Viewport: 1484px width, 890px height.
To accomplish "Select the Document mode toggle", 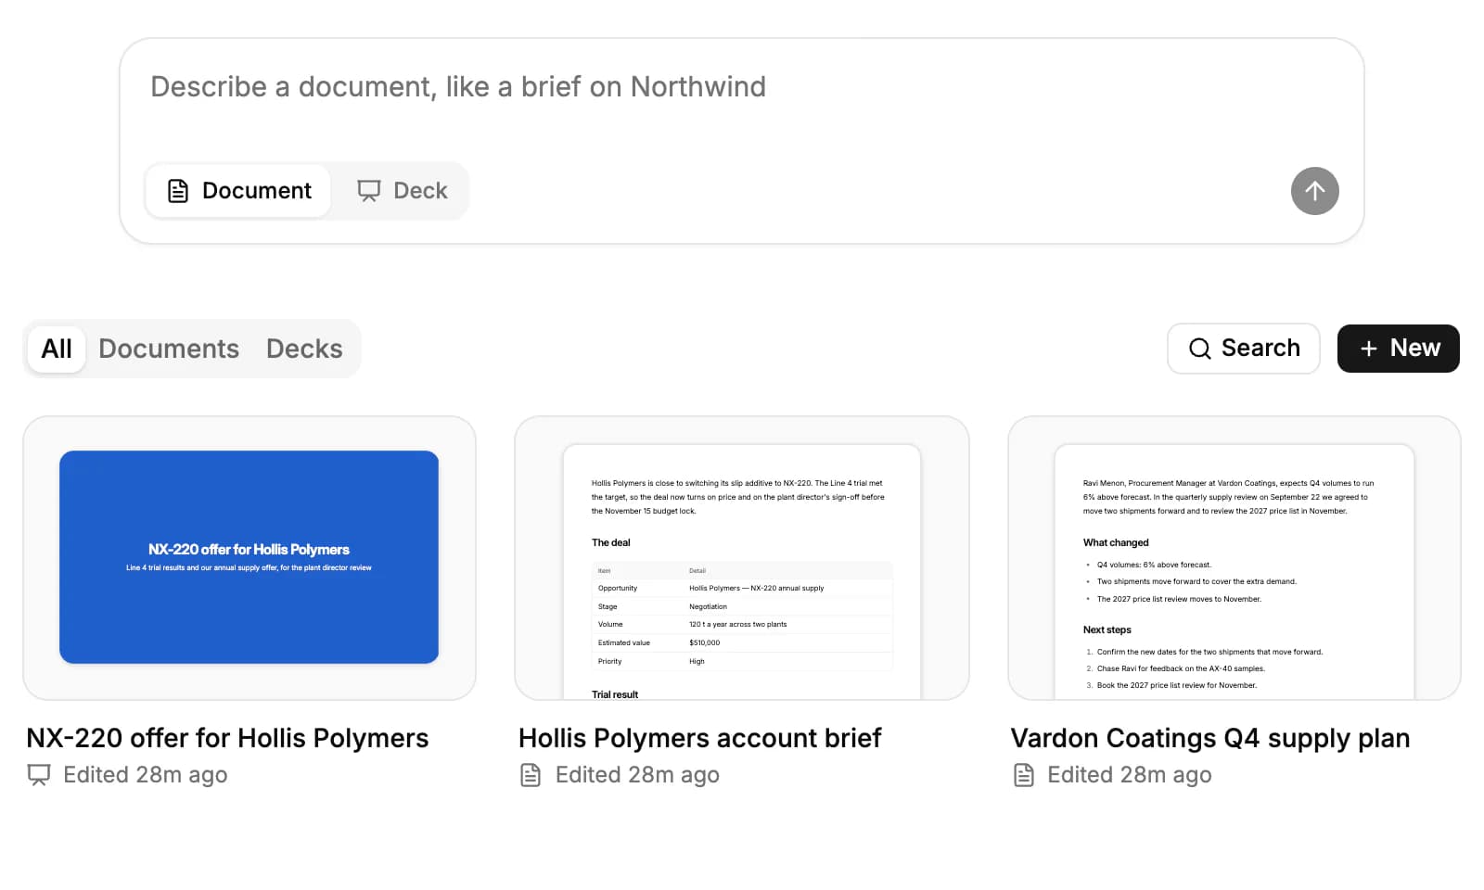I will pos(238,191).
